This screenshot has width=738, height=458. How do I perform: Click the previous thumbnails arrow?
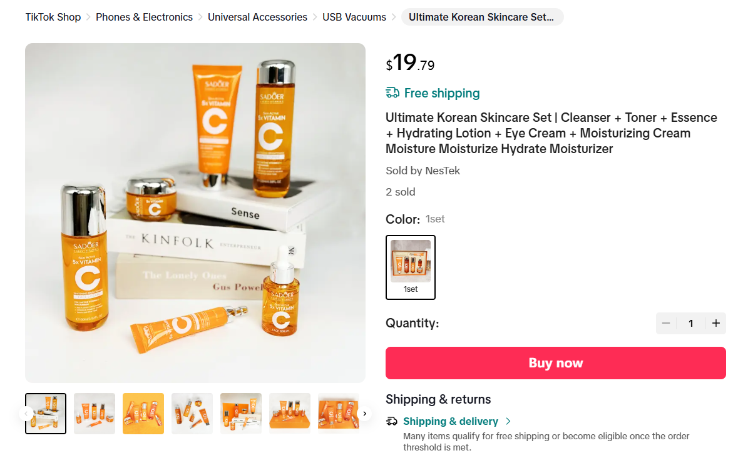point(26,414)
